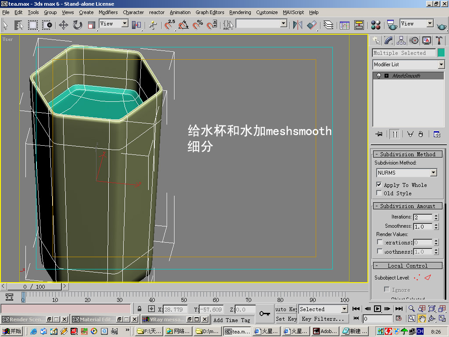This screenshot has width=449, height=337.
Task: Toggle the Angle Snap tool
Action: coord(184,25)
